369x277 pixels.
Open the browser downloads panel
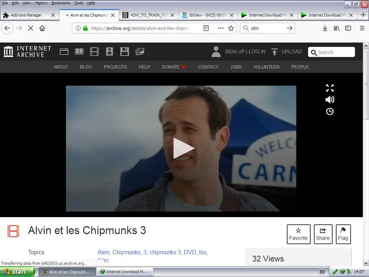325,28
